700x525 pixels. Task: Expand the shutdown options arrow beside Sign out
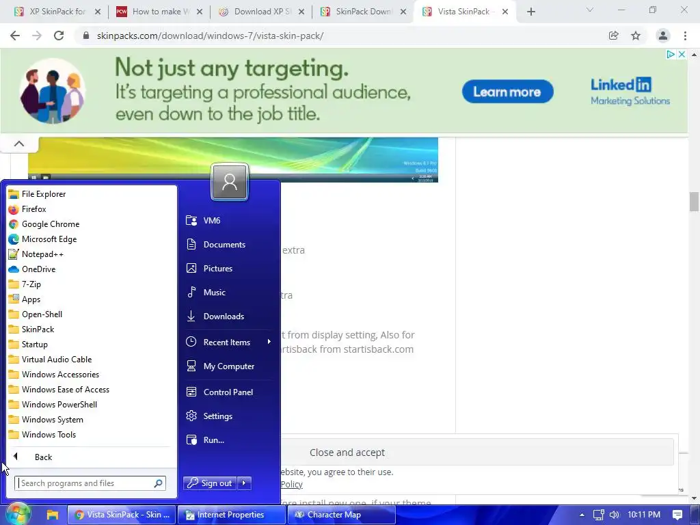pyautogui.click(x=244, y=483)
